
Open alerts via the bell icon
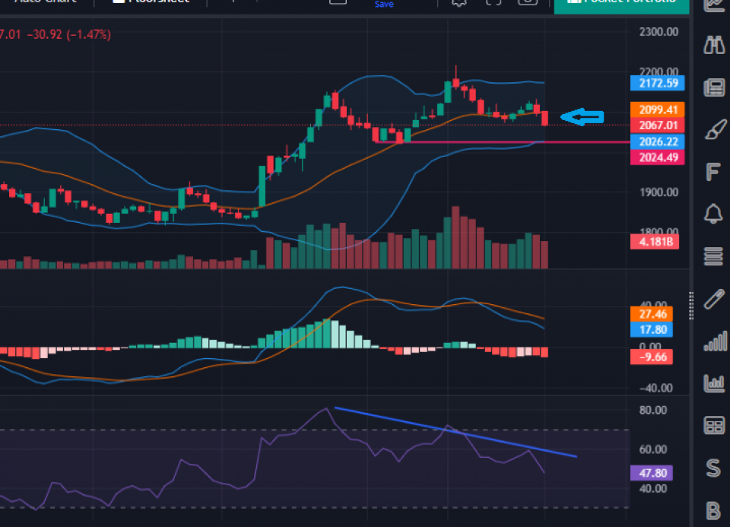pos(713,214)
